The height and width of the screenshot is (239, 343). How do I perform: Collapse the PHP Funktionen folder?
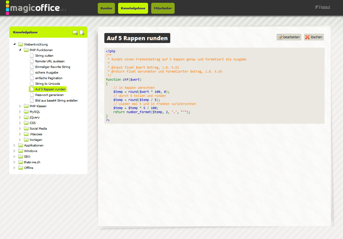pos(20,50)
